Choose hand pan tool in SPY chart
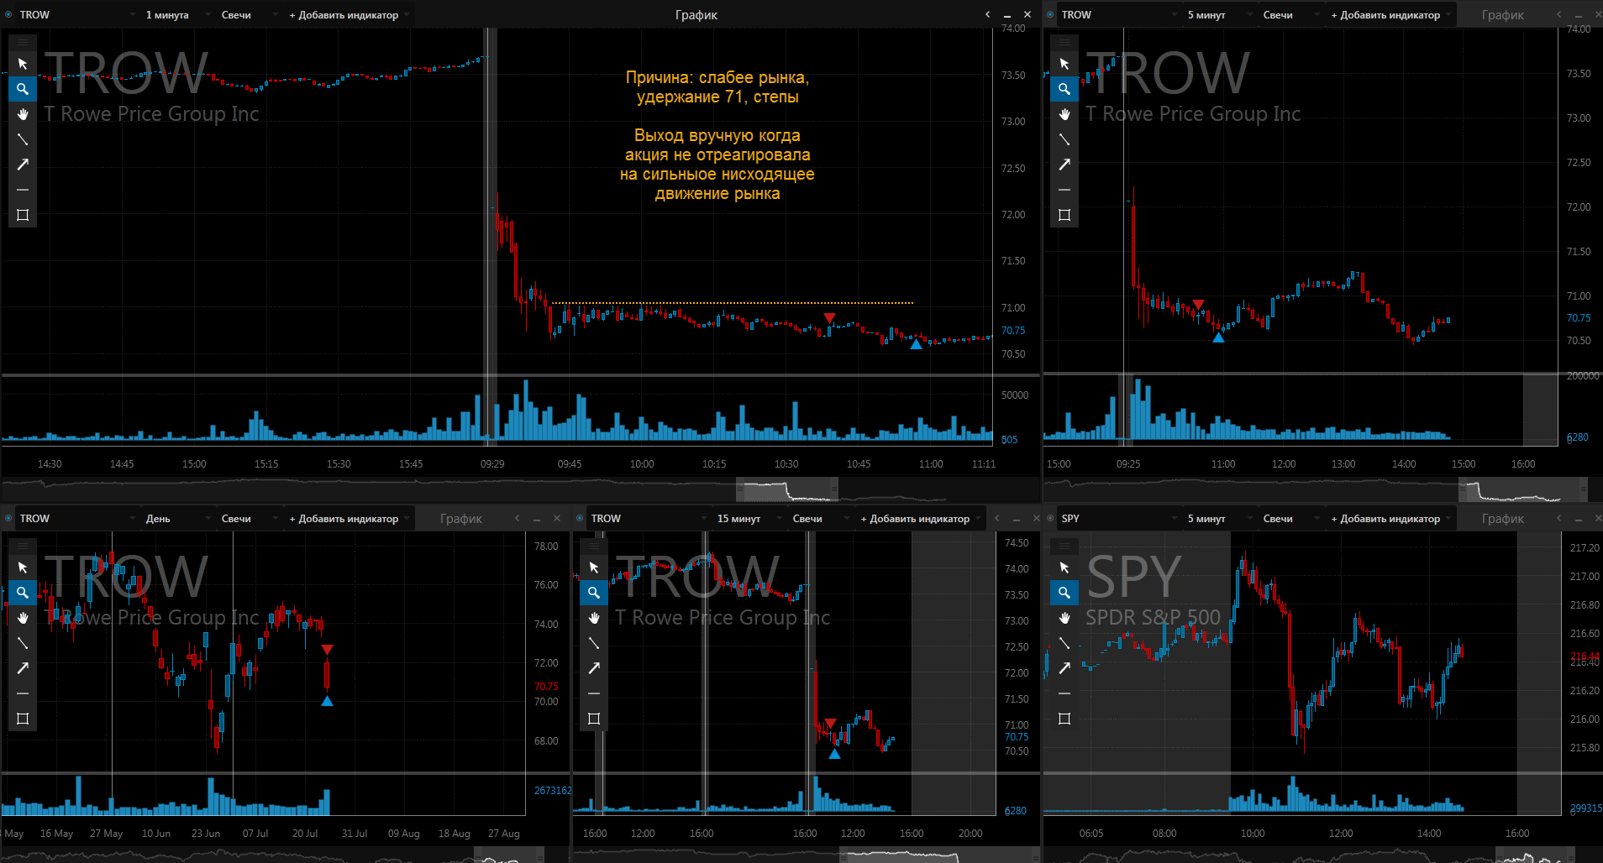 [x=1064, y=618]
